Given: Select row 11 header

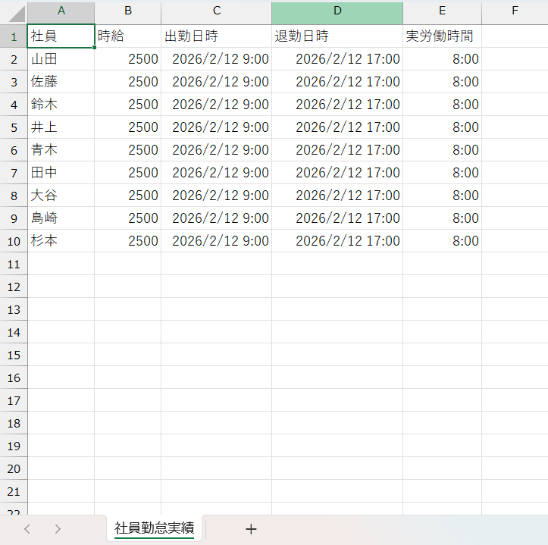Looking at the screenshot, I should click(x=14, y=264).
